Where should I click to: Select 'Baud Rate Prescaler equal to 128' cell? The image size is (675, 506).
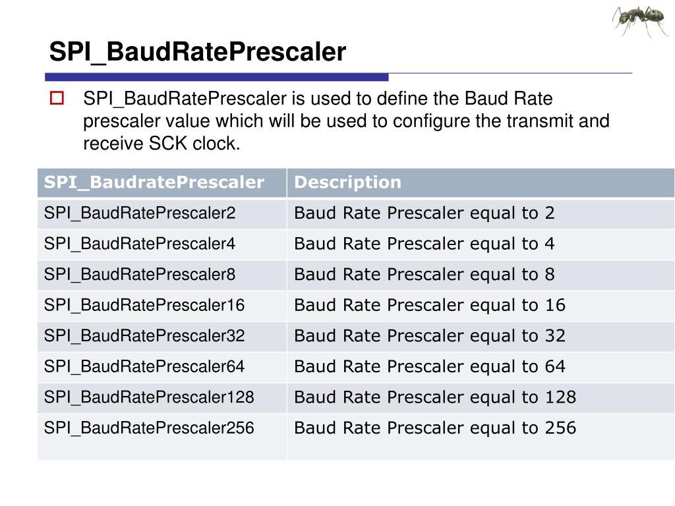[481, 397]
